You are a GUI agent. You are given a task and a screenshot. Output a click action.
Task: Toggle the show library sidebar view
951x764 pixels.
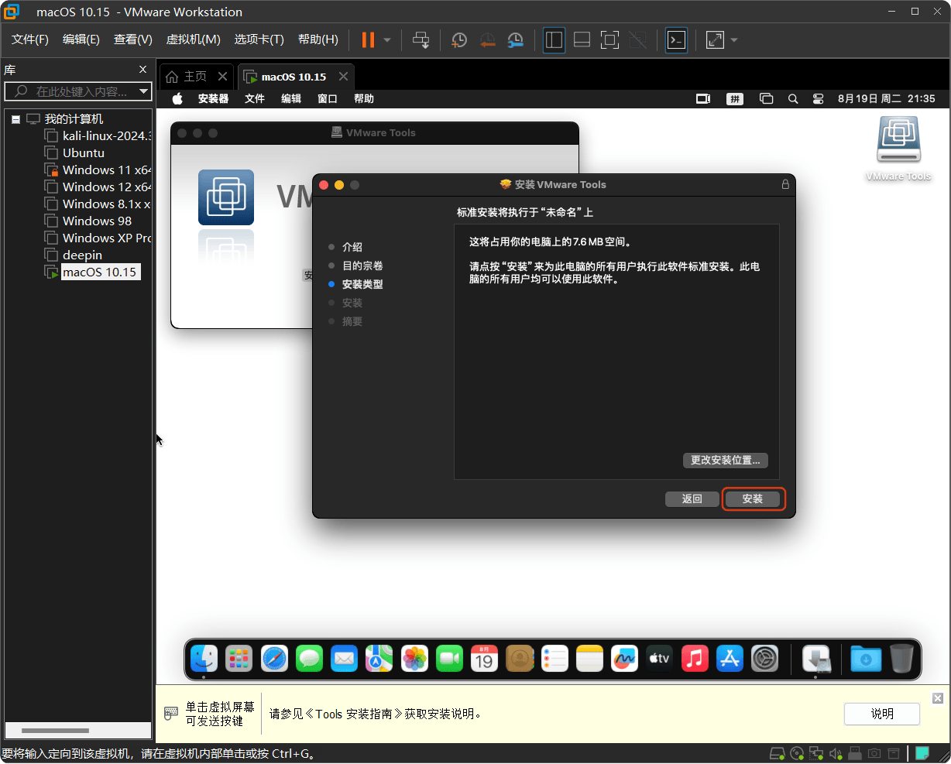(554, 39)
